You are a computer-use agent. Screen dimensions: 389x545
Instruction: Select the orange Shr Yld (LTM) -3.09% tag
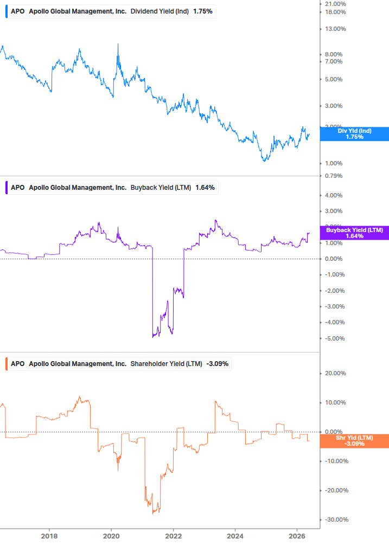(x=354, y=441)
